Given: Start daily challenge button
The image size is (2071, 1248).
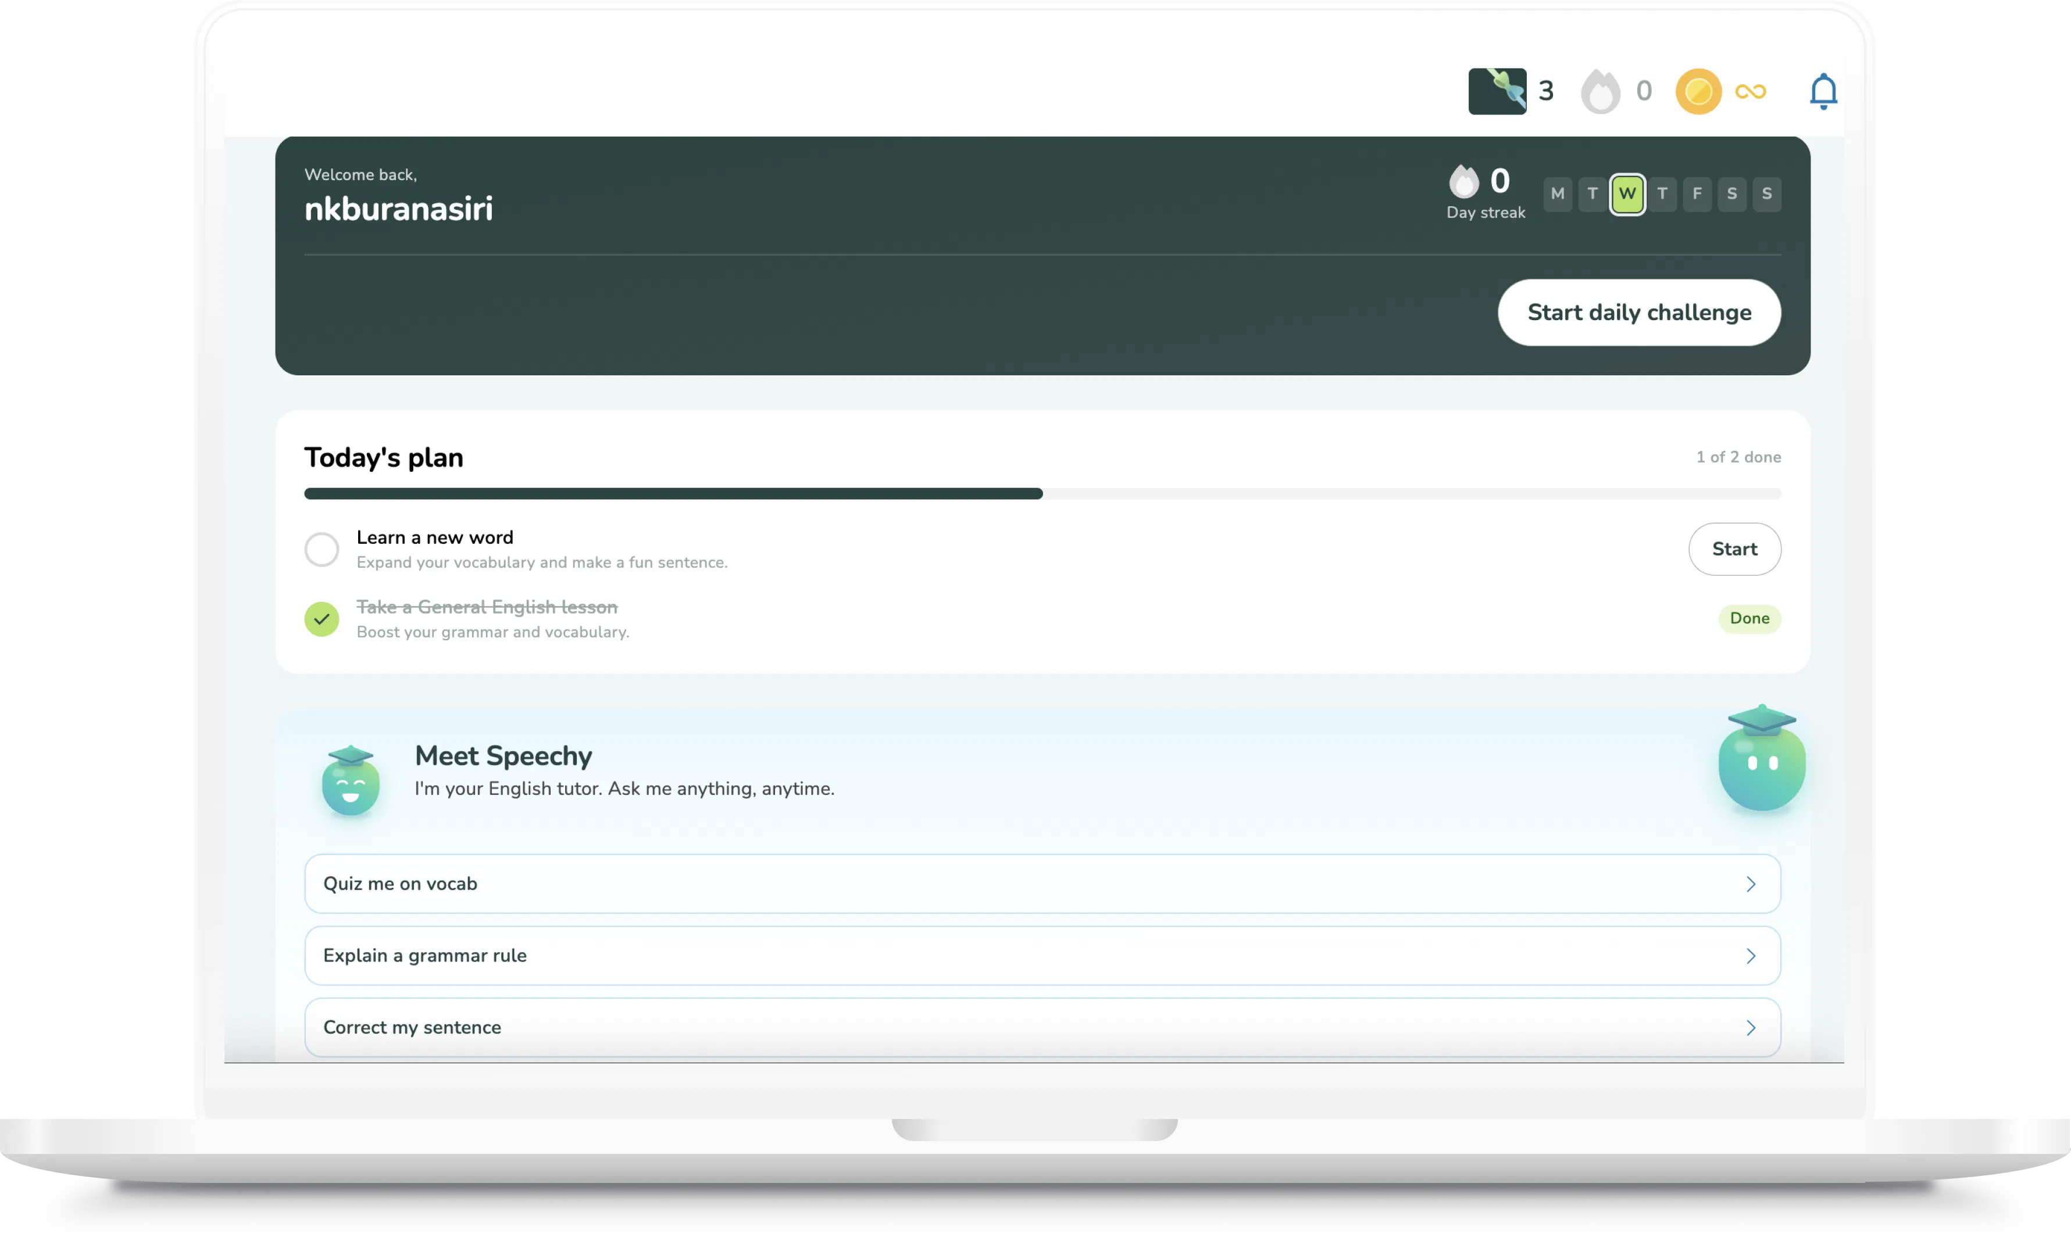Looking at the screenshot, I should [1639, 313].
